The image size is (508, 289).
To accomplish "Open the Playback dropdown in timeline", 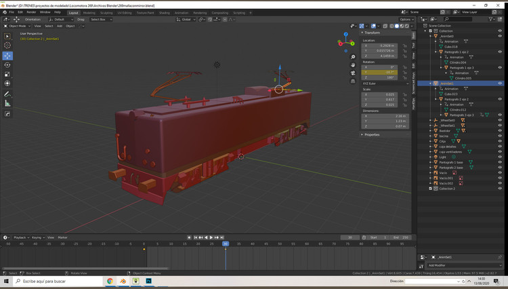I will pyautogui.click(x=21, y=237).
